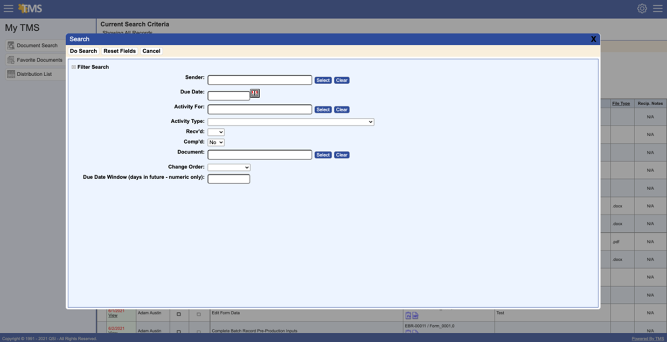Click the Document Search sidebar icon
The image size is (667, 342).
11,46
